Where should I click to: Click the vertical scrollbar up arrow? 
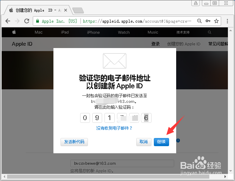tap(231, 30)
